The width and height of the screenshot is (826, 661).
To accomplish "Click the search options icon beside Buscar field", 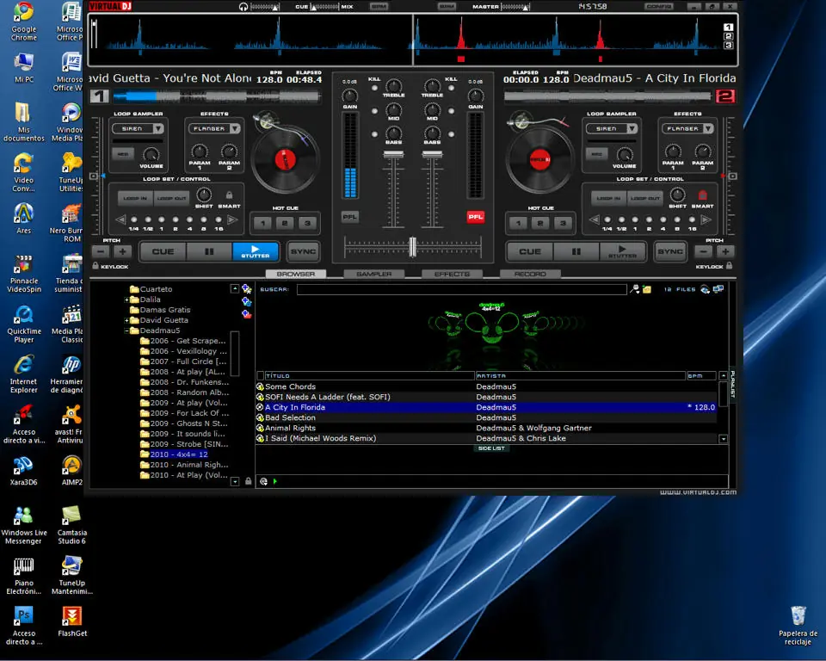I will 635,289.
